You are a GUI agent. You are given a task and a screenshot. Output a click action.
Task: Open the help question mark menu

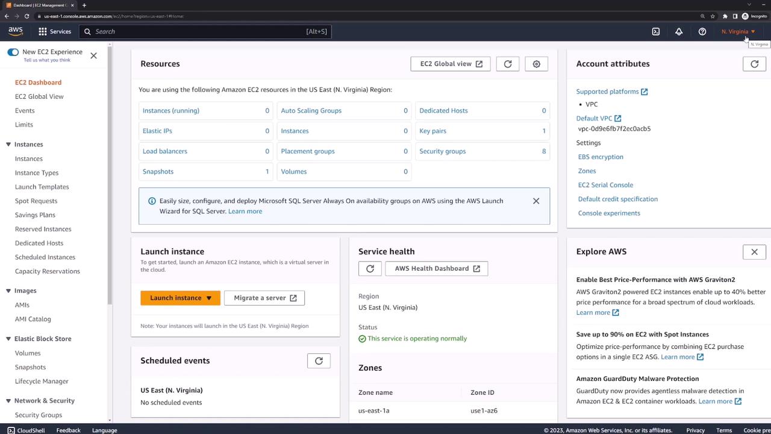[x=702, y=31]
